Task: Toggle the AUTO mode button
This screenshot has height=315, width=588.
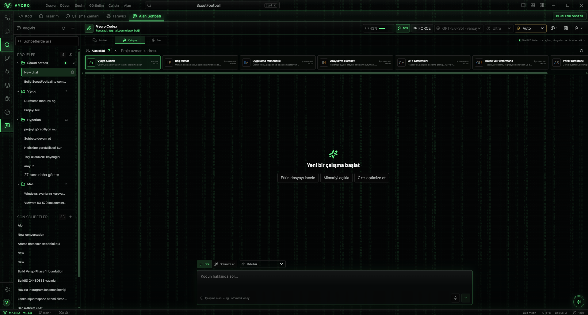Action: [x=403, y=28]
